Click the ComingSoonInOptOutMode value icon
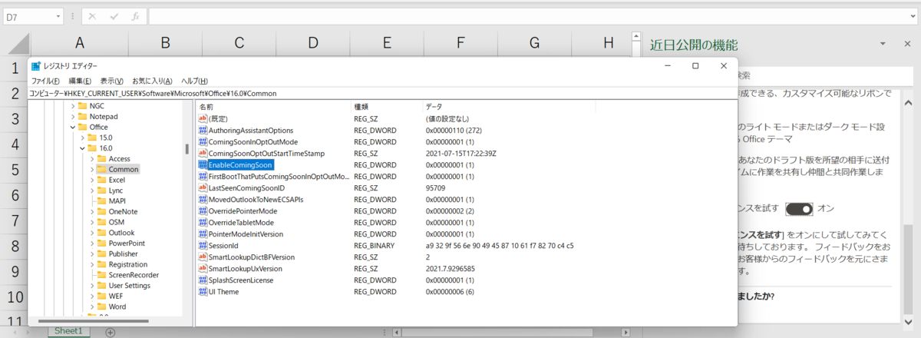Screen dimensions: 921x338 [x=203, y=142]
